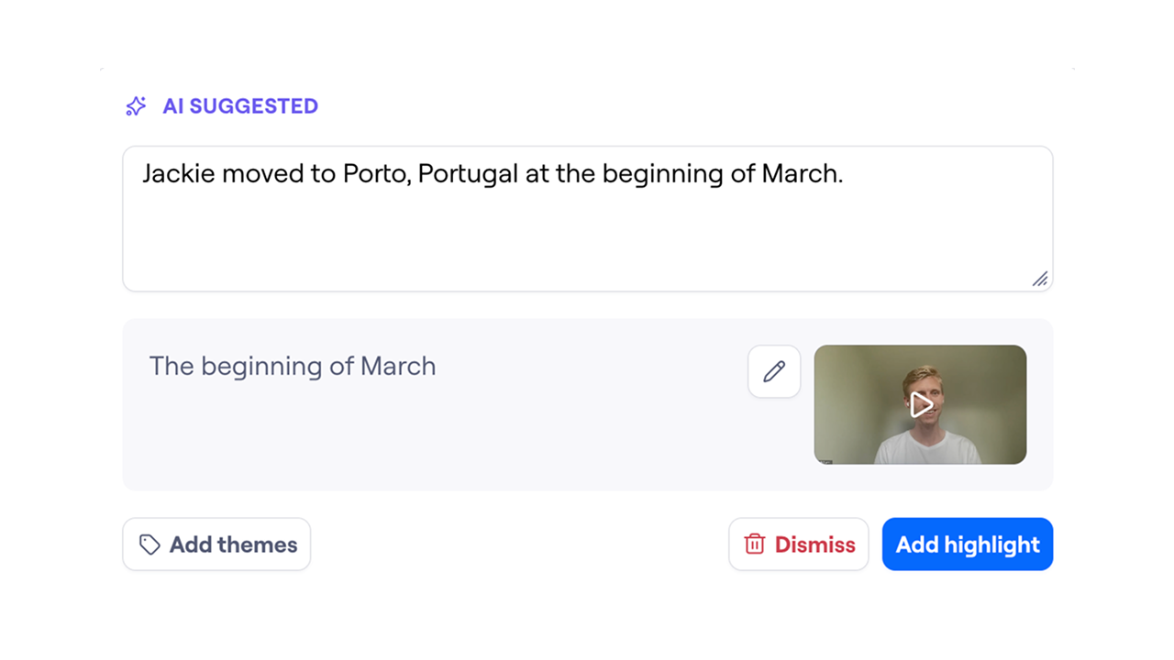Click the person's white shirt in the video thumbnail

click(922, 449)
